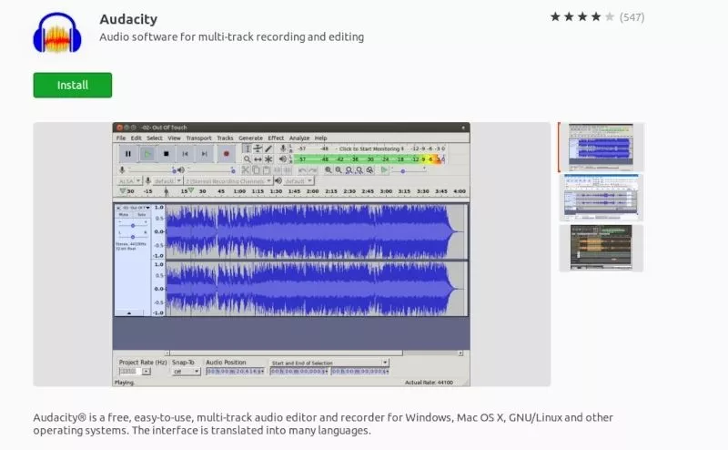The height and width of the screenshot is (450, 728).
Task: Open the recording device default dropdown
Action: tap(167, 181)
